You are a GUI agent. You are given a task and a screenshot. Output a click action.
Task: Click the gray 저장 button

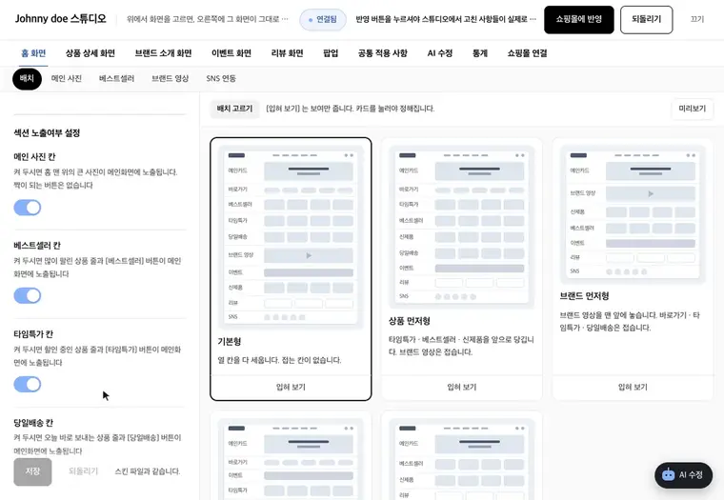[x=32, y=471]
